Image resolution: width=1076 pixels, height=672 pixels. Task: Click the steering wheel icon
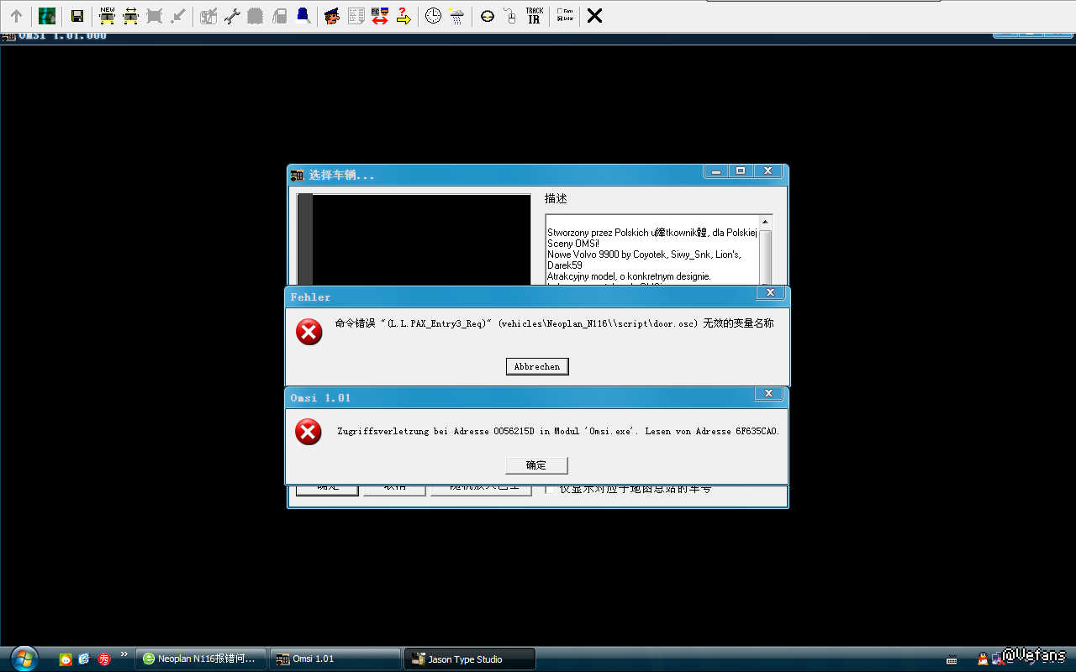488,16
